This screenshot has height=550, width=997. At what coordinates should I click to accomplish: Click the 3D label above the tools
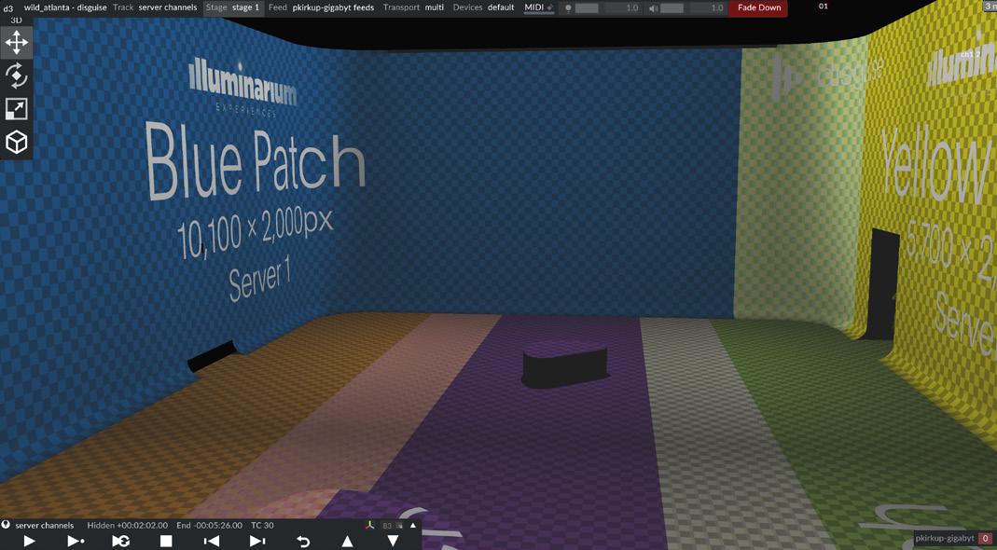tap(17, 21)
